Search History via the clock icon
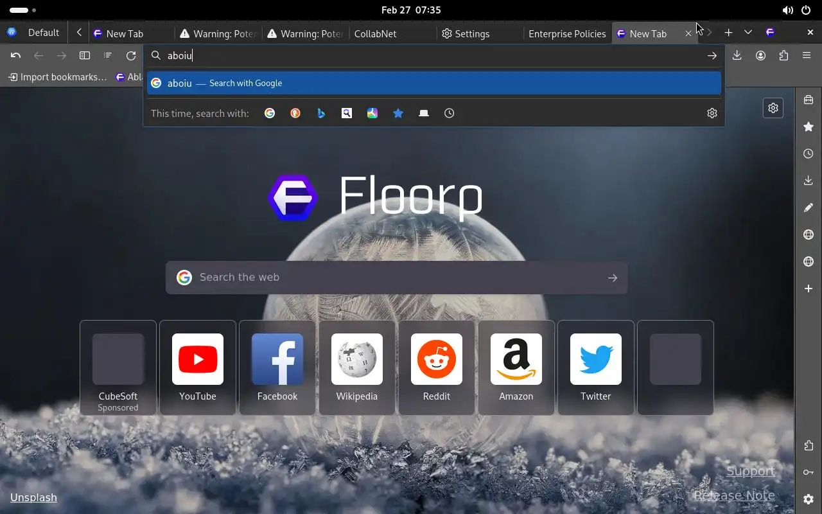Viewport: 822px width, 514px height. pyautogui.click(x=450, y=113)
